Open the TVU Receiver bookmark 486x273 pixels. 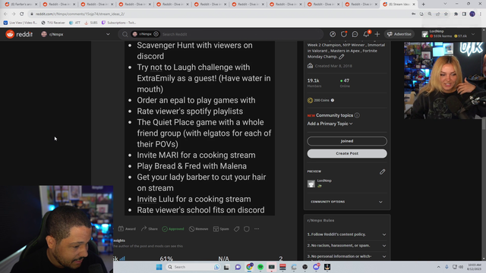(53, 23)
